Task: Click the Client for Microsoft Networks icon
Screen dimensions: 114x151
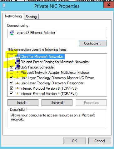Action: pos(17,56)
